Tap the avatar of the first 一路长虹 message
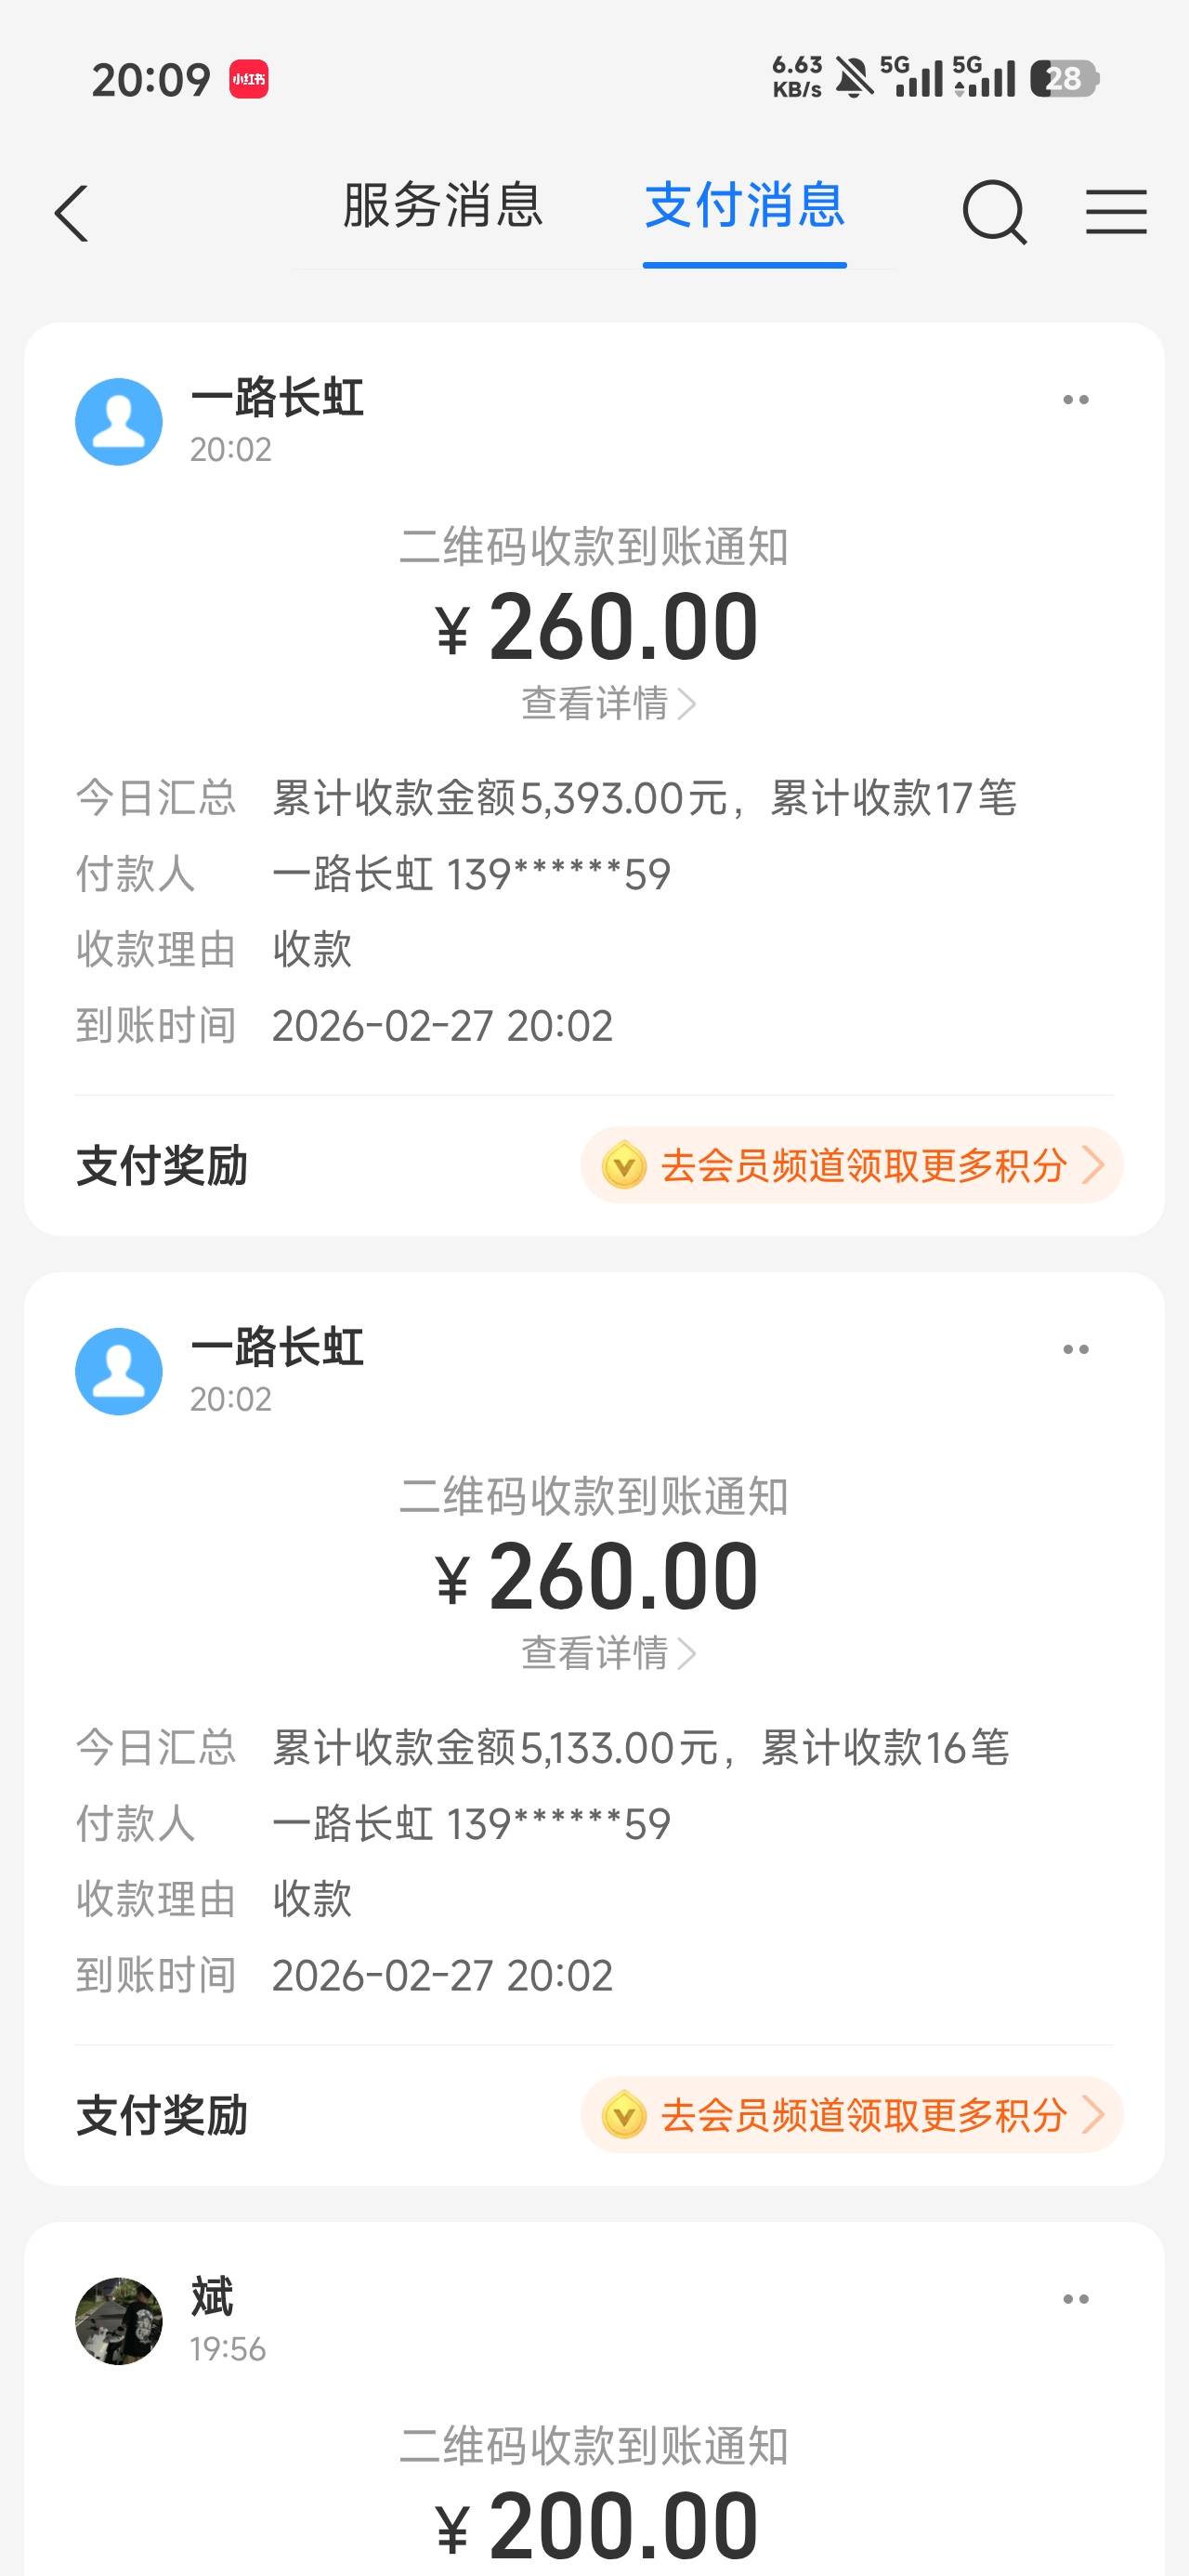This screenshot has height=2576, width=1189. coord(119,421)
